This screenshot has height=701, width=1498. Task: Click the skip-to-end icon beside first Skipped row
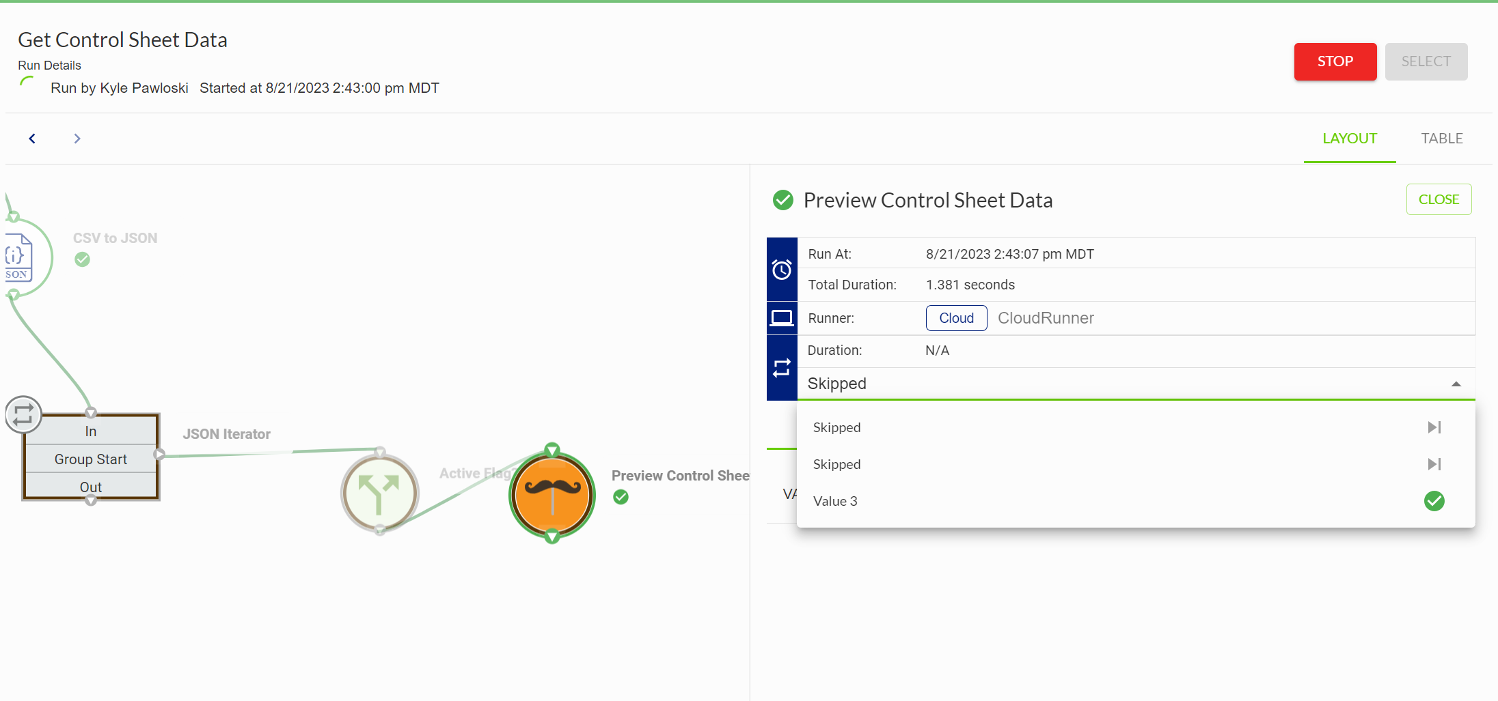point(1434,427)
